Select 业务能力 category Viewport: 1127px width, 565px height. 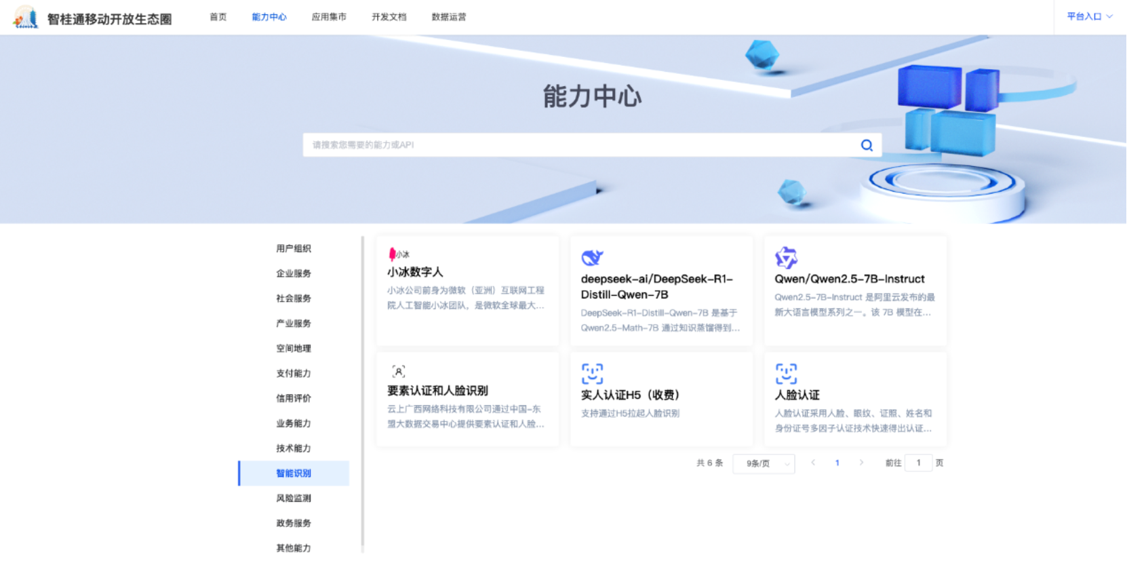(294, 424)
